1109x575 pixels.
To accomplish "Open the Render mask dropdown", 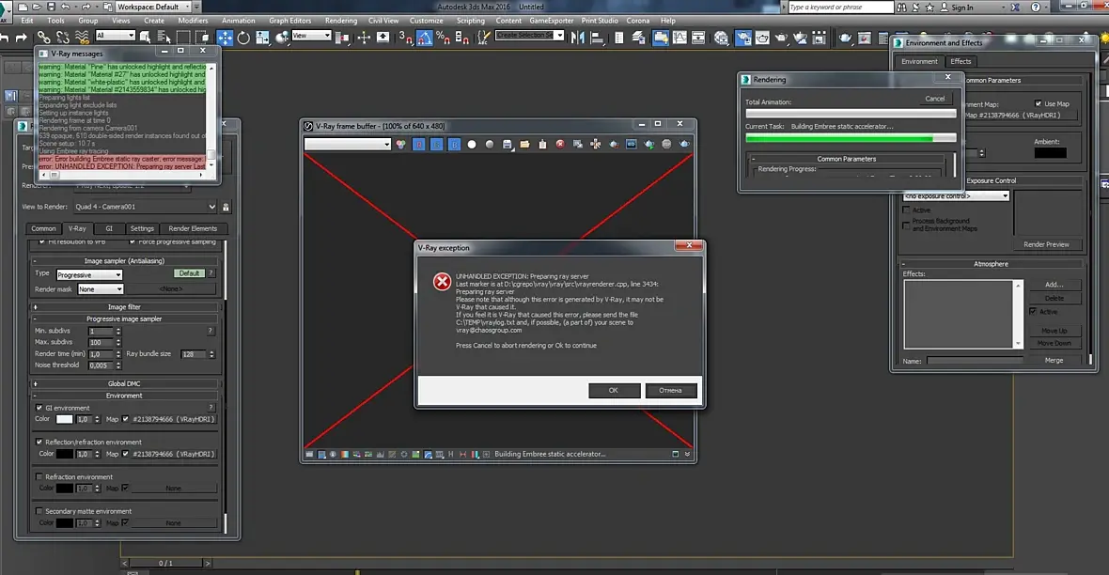I will 100,289.
